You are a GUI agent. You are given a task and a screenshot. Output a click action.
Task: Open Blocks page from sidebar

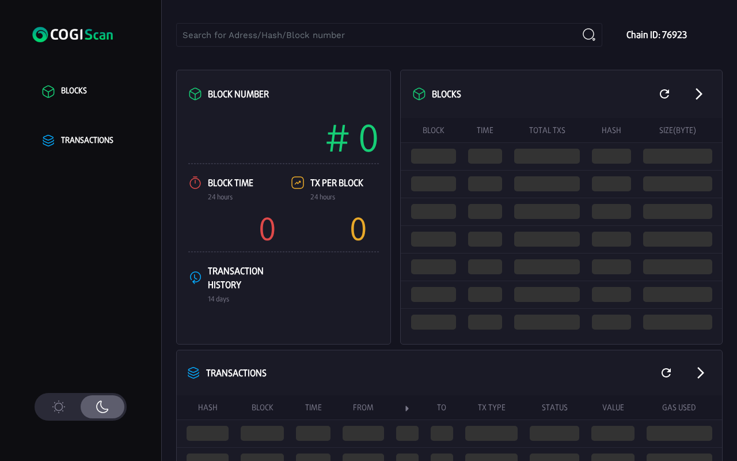[x=74, y=91]
